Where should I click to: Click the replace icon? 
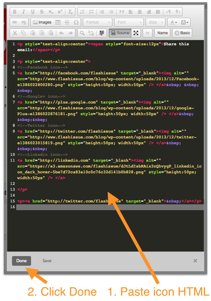(x=91, y=33)
